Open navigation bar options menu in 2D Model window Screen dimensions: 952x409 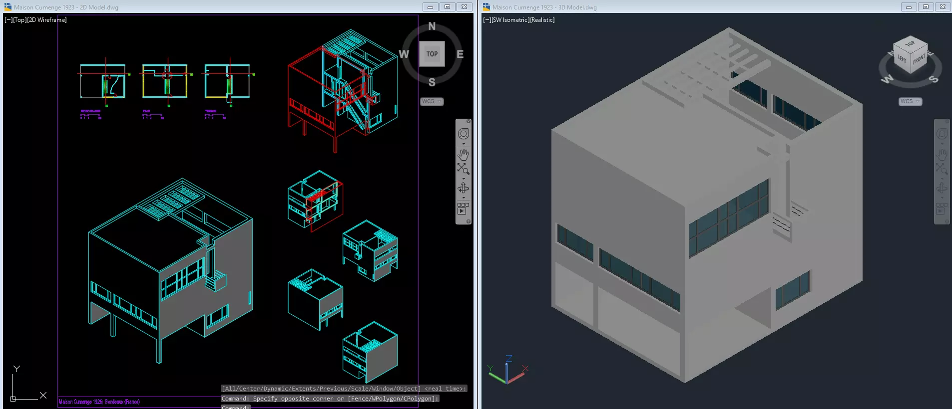click(469, 221)
